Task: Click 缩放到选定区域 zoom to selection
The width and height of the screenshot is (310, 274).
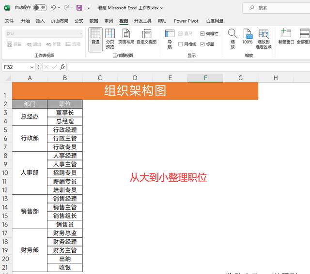Action: tap(263, 39)
